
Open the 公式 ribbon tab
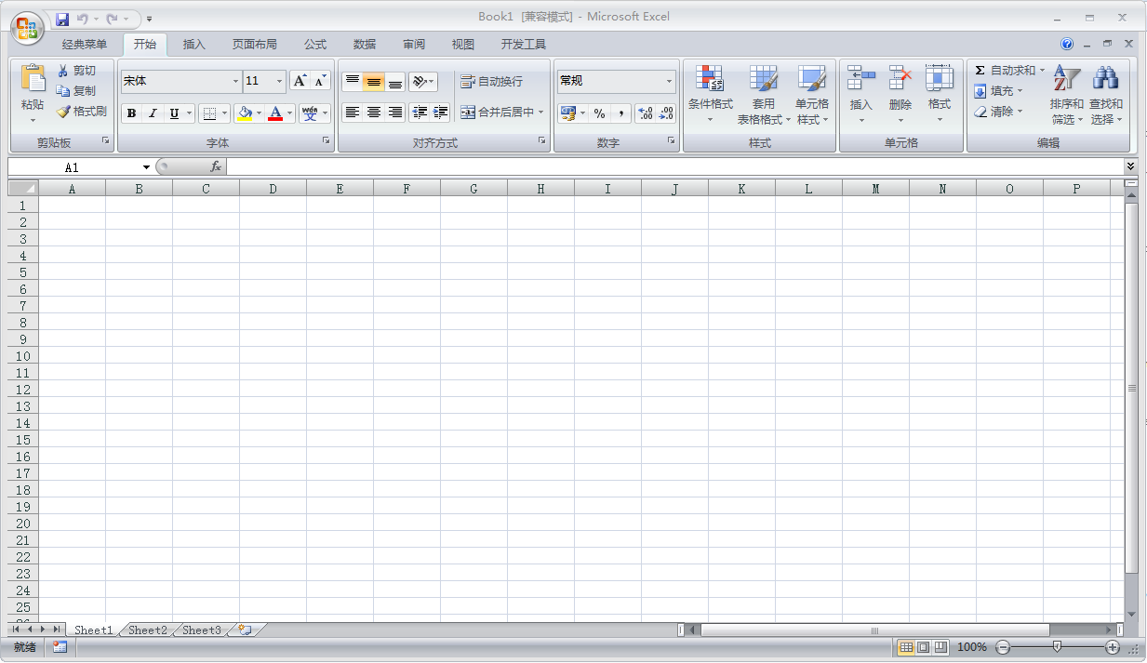[315, 45]
